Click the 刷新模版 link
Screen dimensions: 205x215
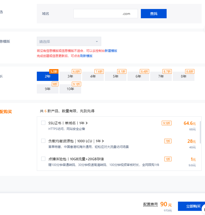(86, 56)
